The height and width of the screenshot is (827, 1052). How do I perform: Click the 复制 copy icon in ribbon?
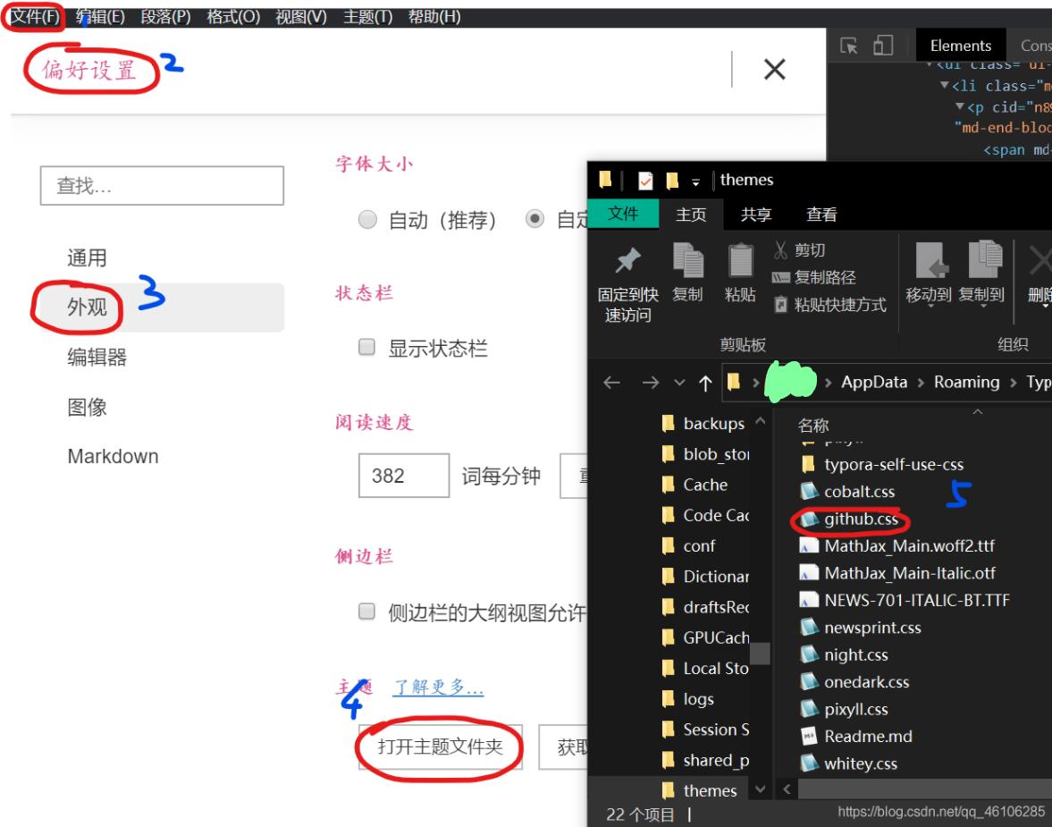687,260
